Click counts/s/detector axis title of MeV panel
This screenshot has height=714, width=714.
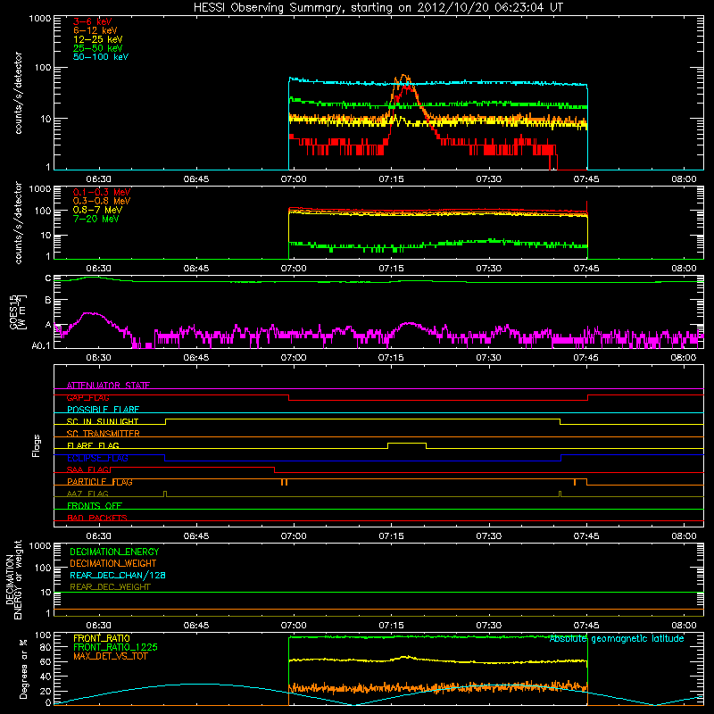(18, 223)
